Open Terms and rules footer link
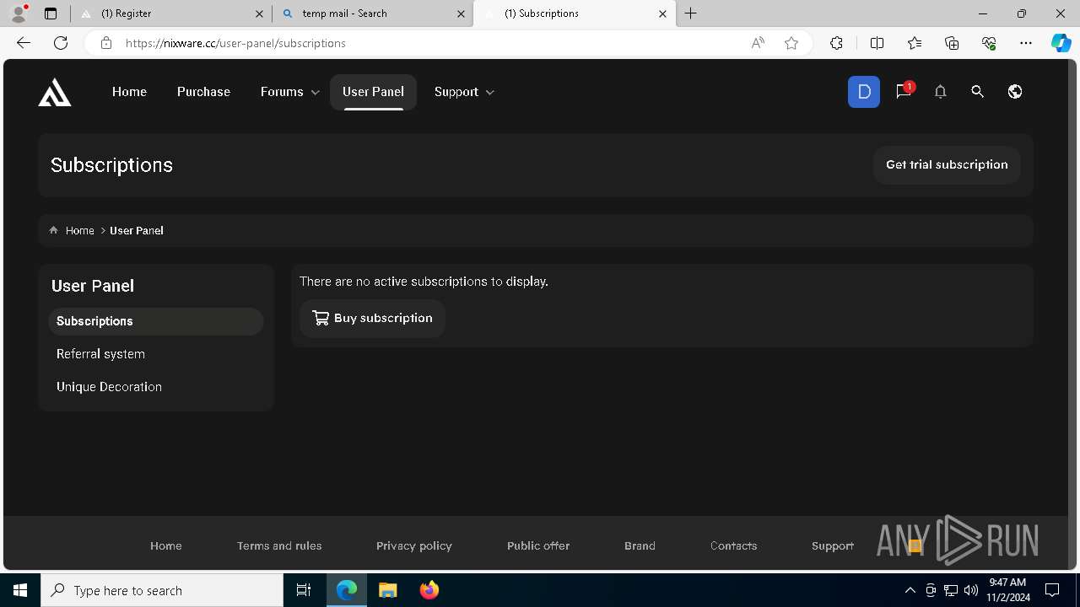 coord(279,545)
